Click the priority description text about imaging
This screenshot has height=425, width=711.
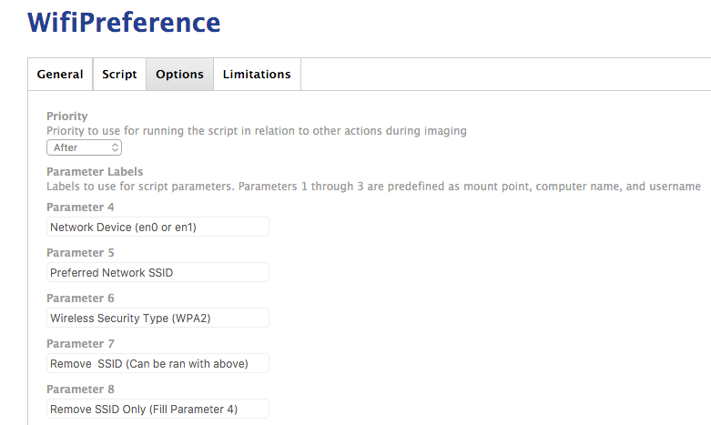(257, 131)
